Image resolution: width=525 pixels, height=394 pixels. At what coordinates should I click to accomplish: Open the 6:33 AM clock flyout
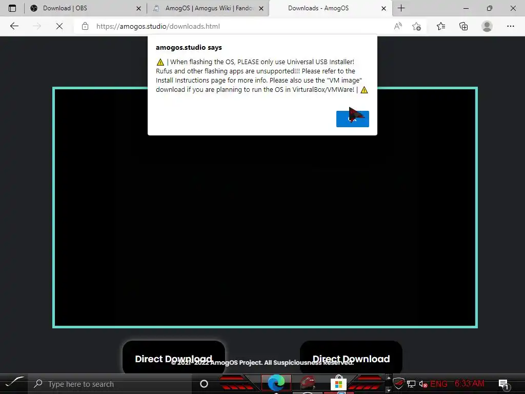click(470, 383)
